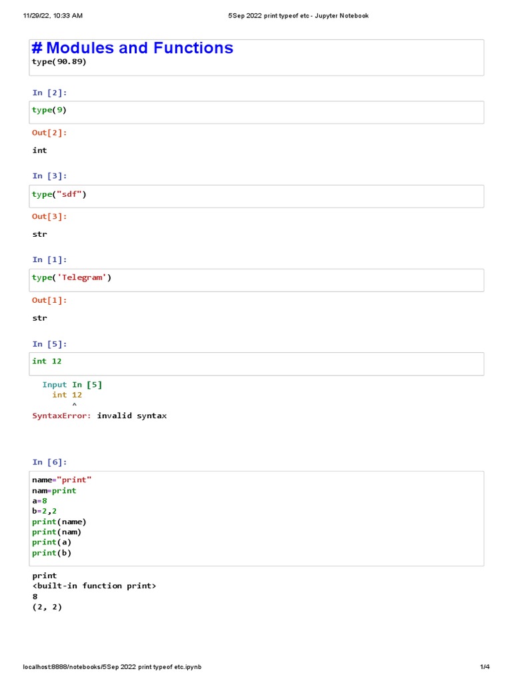Click the localhost:8888 notebook URL in footer

[112, 667]
